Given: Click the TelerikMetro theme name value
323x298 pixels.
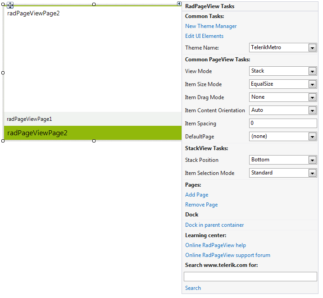Looking at the screenshot, I should click(x=266, y=47).
